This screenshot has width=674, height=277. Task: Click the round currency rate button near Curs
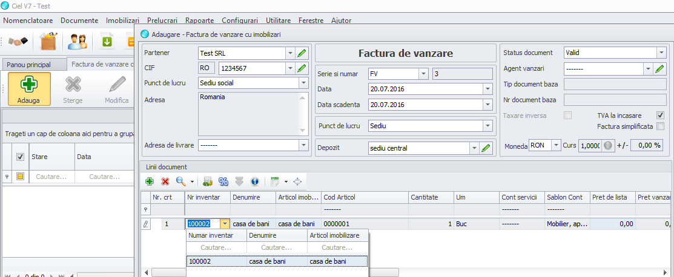tap(607, 146)
